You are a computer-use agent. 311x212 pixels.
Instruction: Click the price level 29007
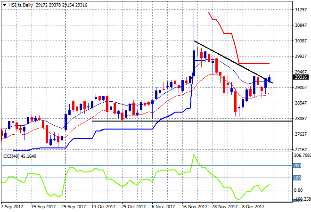click(301, 88)
